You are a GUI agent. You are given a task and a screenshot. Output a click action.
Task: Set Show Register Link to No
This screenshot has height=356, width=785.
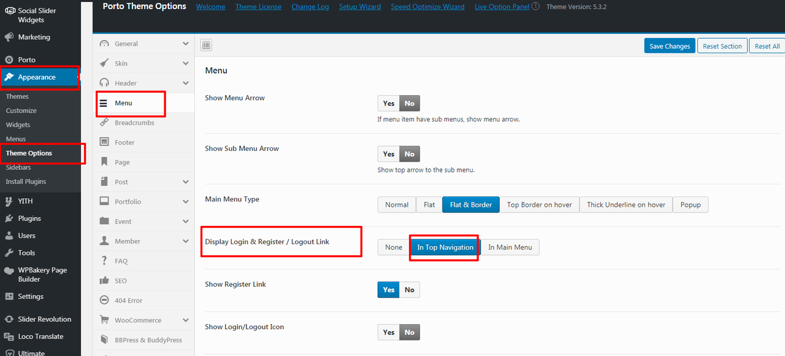410,290
